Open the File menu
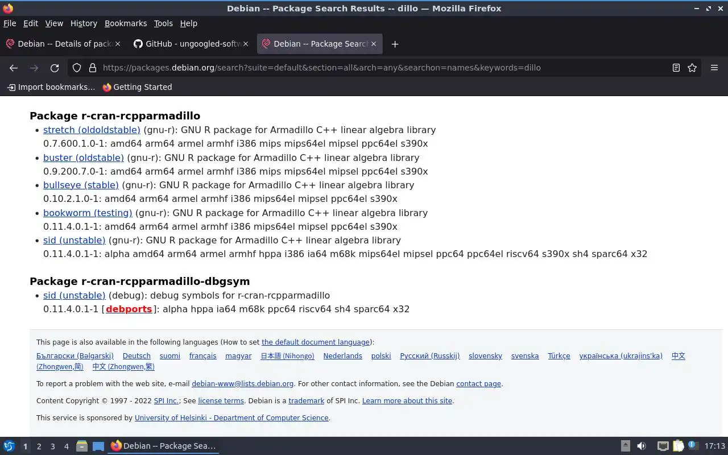This screenshot has width=728, height=455. coord(10,23)
